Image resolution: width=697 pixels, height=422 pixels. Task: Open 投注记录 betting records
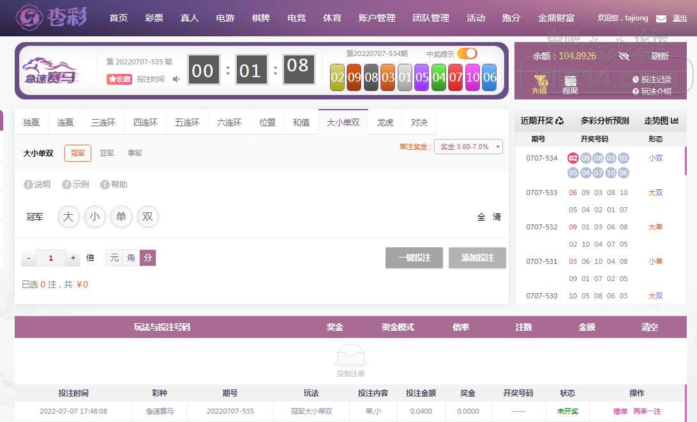click(x=652, y=80)
